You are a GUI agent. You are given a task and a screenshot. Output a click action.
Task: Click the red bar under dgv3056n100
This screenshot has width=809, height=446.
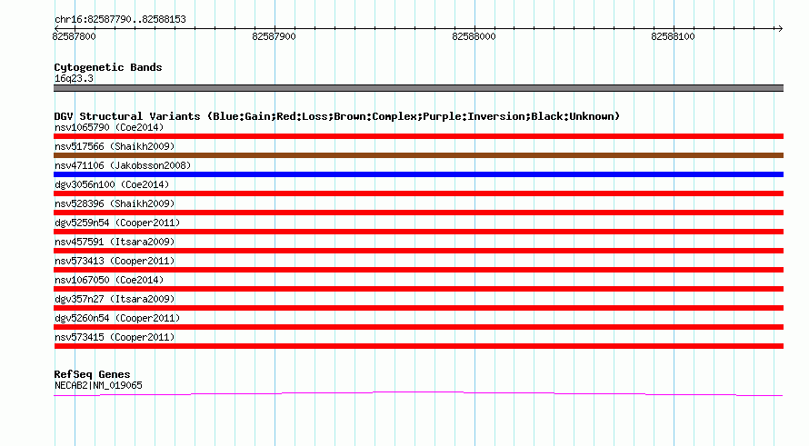point(418,193)
